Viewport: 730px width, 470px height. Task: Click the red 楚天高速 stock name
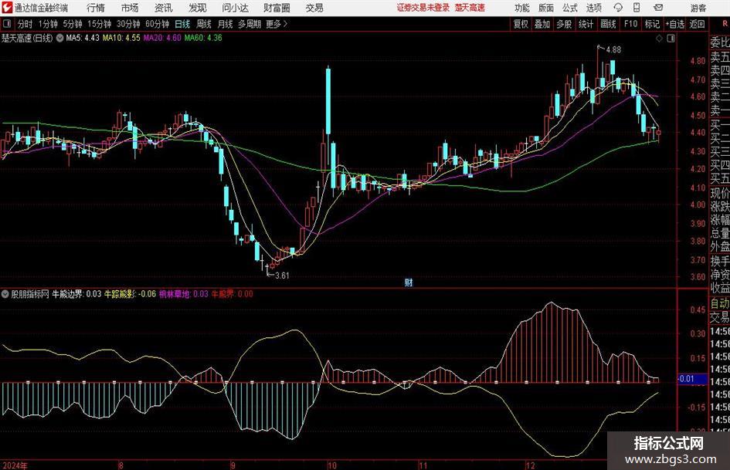[x=470, y=8]
